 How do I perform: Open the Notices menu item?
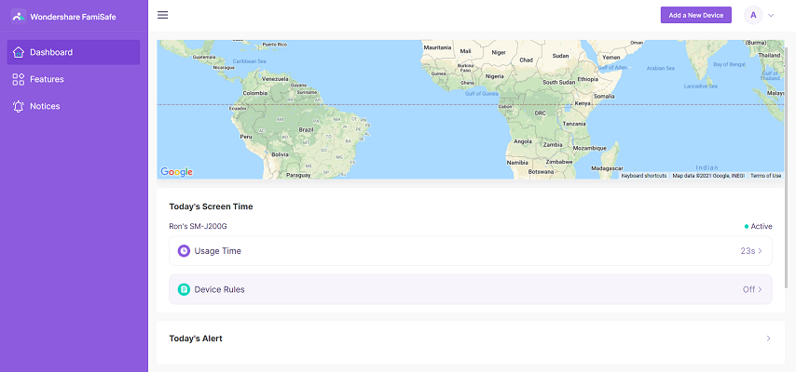pyautogui.click(x=73, y=106)
